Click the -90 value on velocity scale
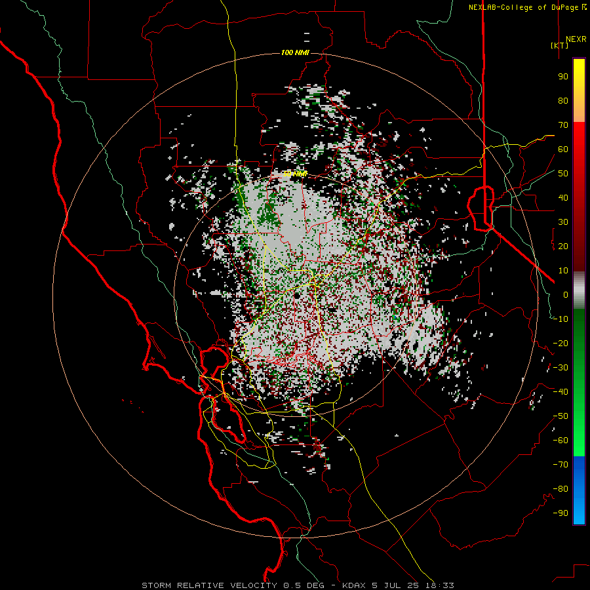 click(x=560, y=513)
